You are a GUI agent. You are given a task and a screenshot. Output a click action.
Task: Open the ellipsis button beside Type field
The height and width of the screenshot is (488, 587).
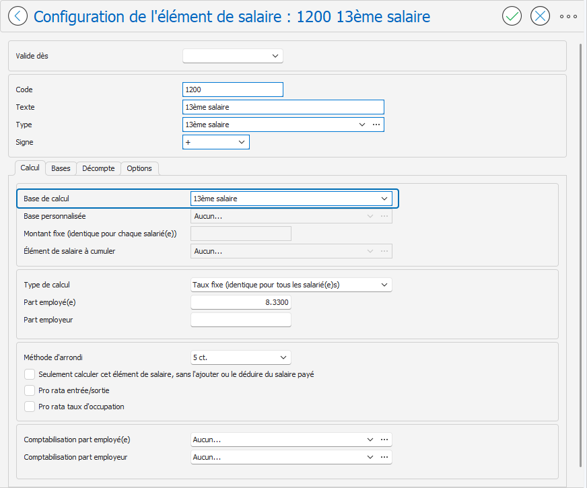[376, 125]
